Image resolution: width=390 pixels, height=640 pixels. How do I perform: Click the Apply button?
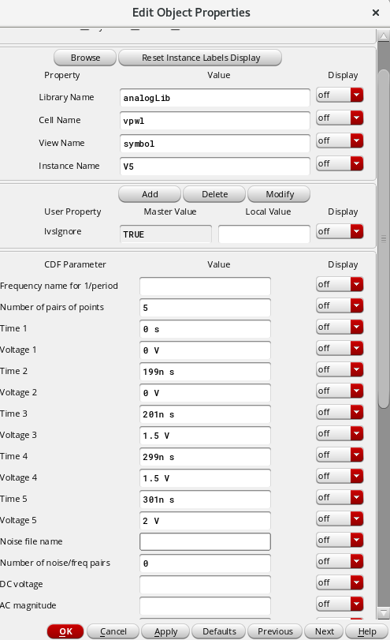[x=165, y=631]
